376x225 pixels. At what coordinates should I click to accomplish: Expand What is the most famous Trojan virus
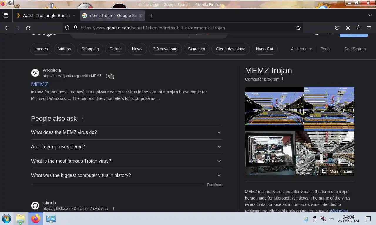(127, 161)
